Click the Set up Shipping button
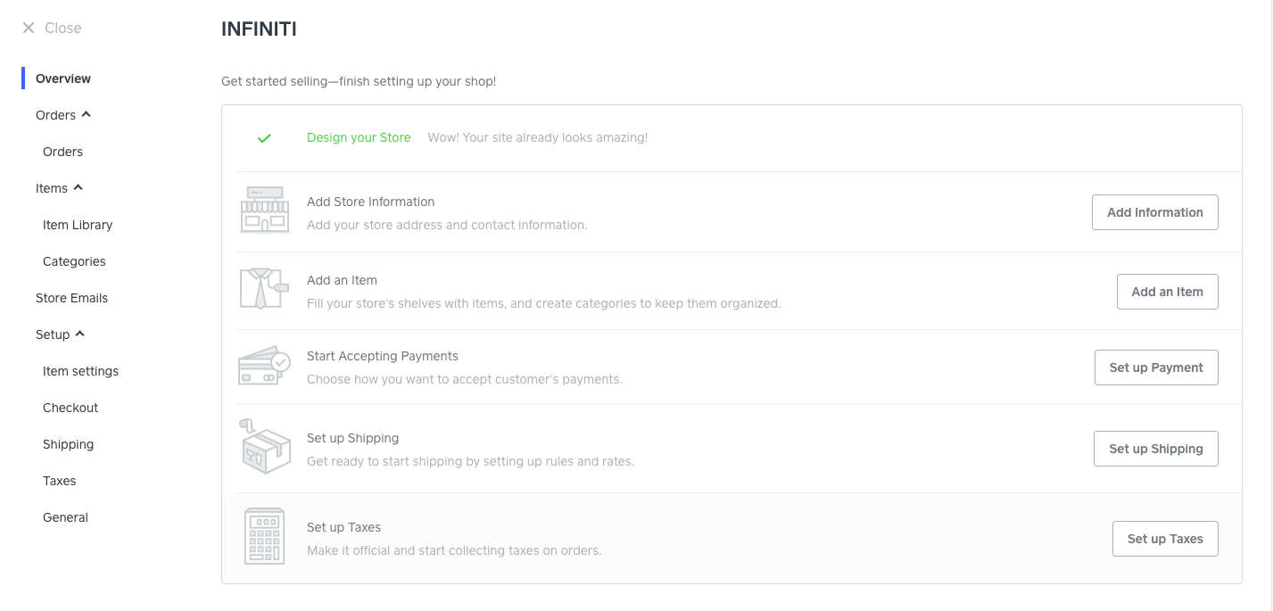 pos(1155,449)
